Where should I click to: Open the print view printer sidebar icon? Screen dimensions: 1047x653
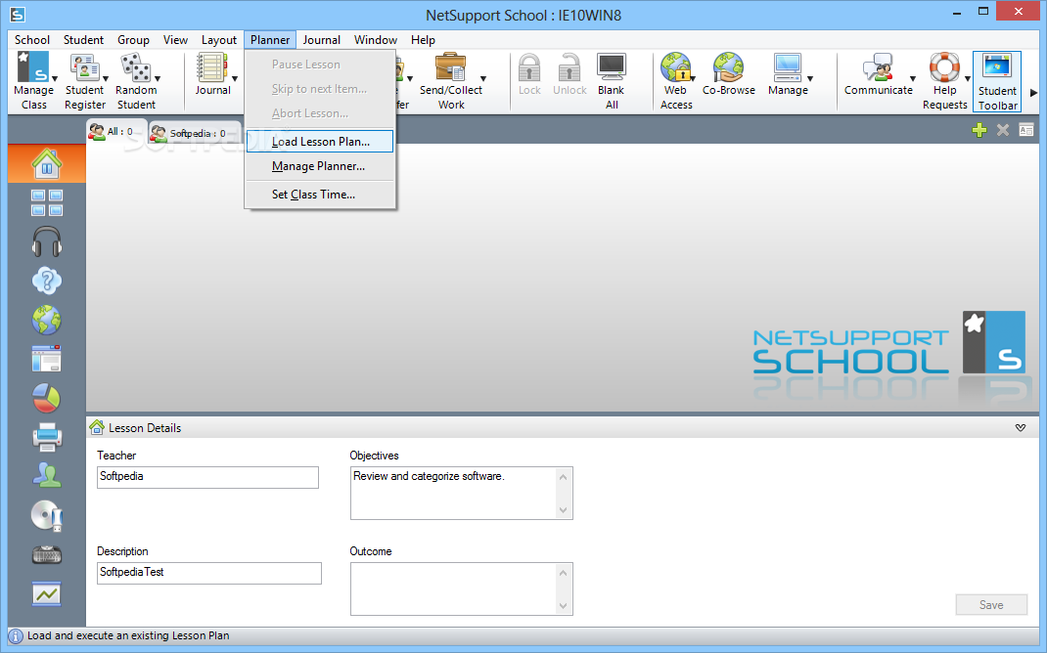pyautogui.click(x=47, y=437)
